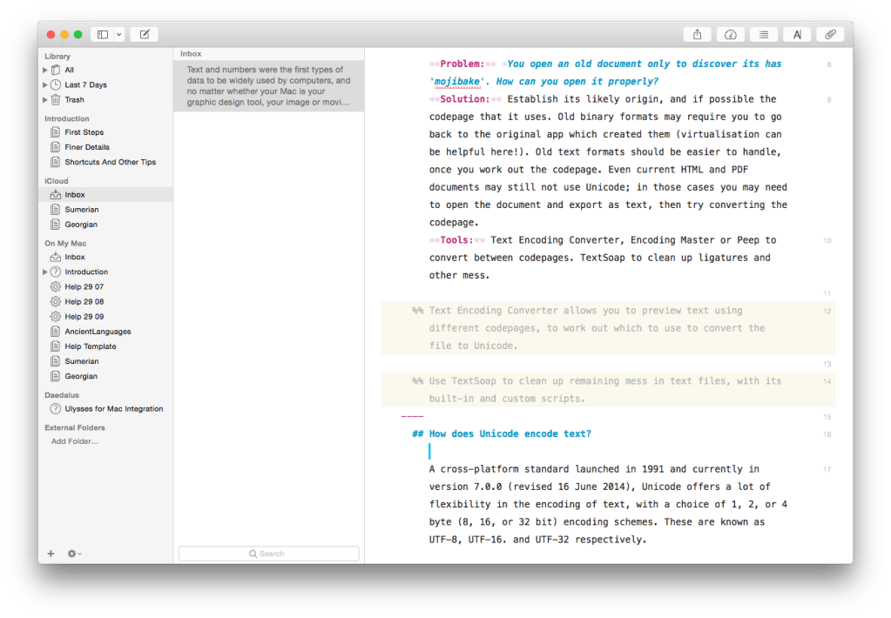Open the share export icon
Image resolution: width=891 pixels, height=618 pixels.
[x=698, y=35]
